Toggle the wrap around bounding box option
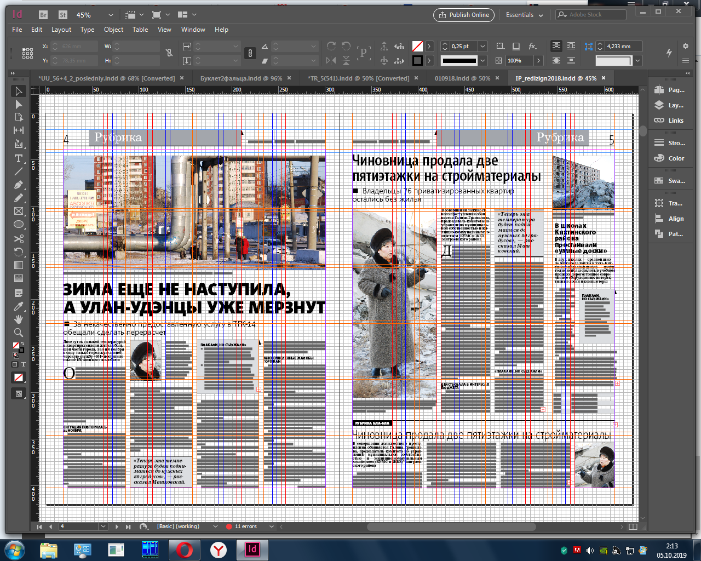701x561 pixels. point(571,47)
